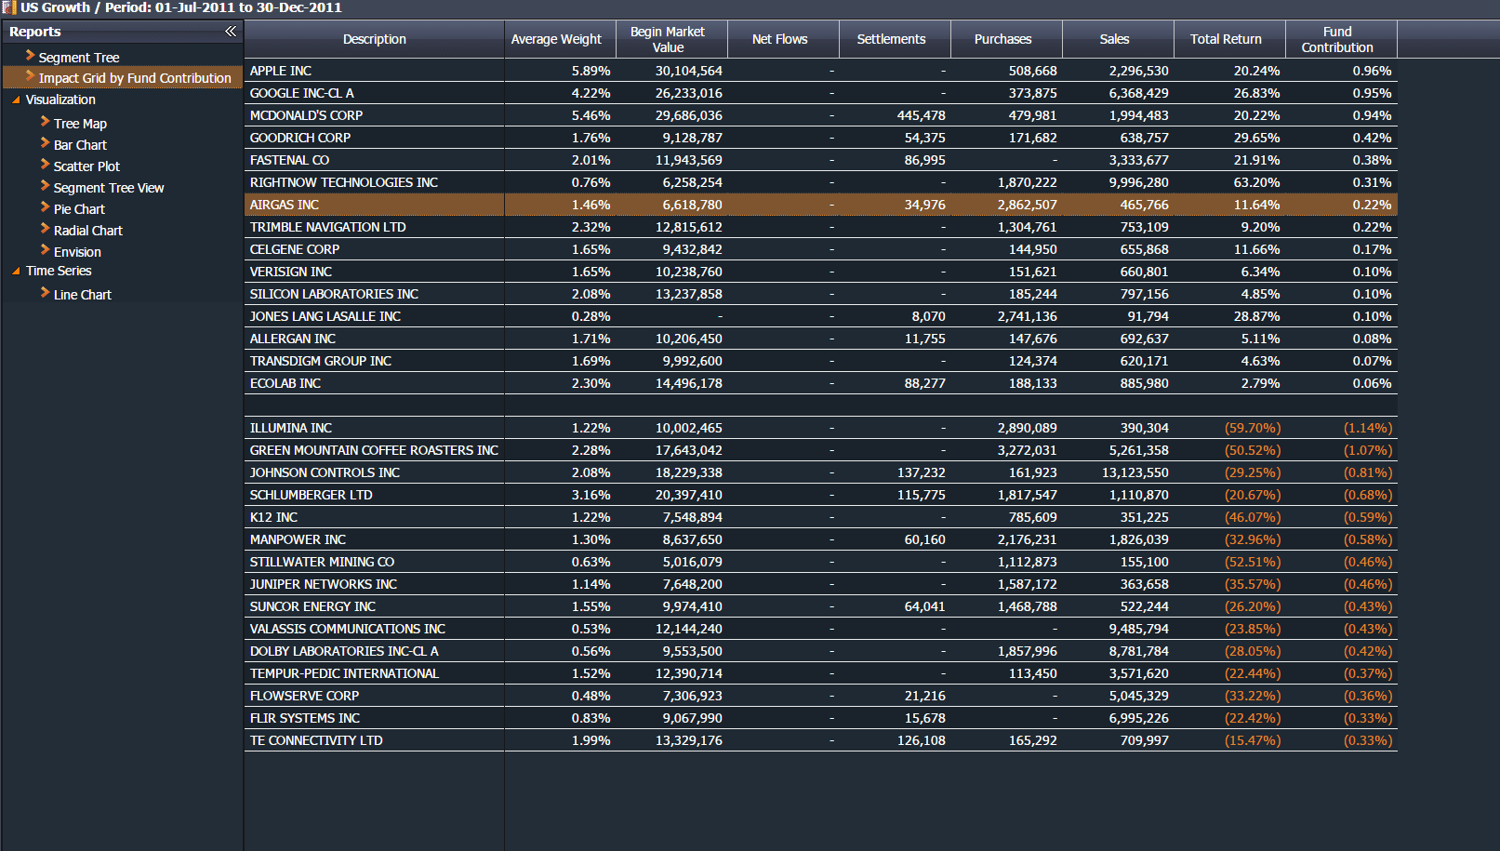Viewport: 1500px width, 851px height.
Task: Sort by the Description column header
Action: 375,39
